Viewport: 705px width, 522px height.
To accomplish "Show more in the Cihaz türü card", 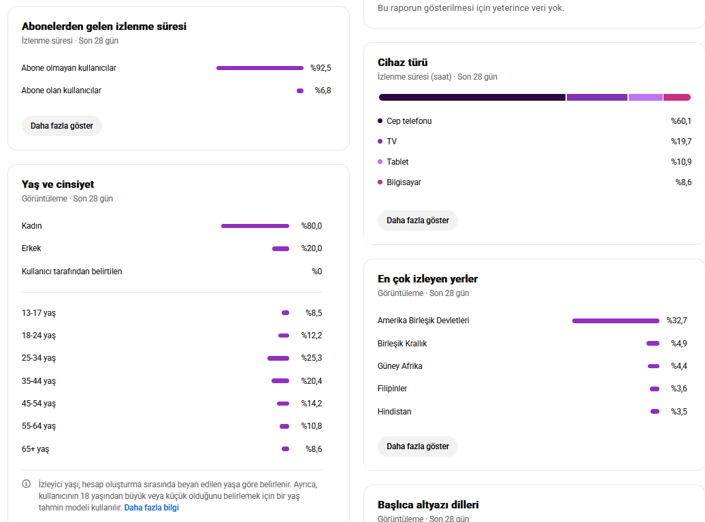I will coord(418,221).
